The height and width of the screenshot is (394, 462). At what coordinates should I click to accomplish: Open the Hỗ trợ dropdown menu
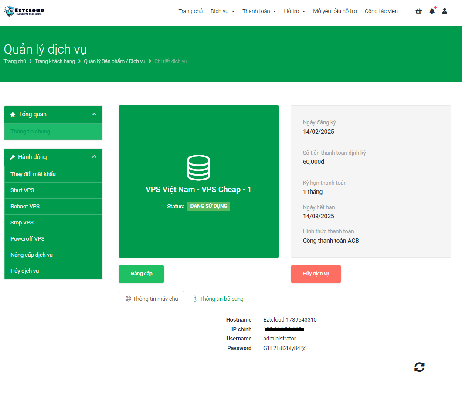click(294, 11)
